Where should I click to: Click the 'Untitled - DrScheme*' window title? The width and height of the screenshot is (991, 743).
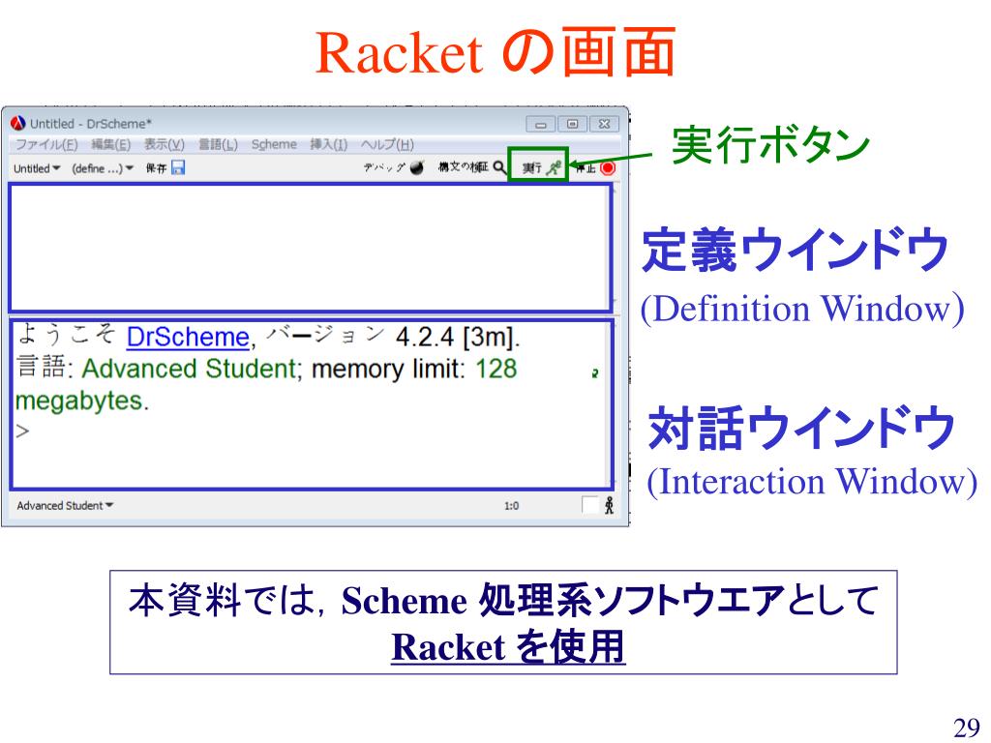(x=90, y=124)
